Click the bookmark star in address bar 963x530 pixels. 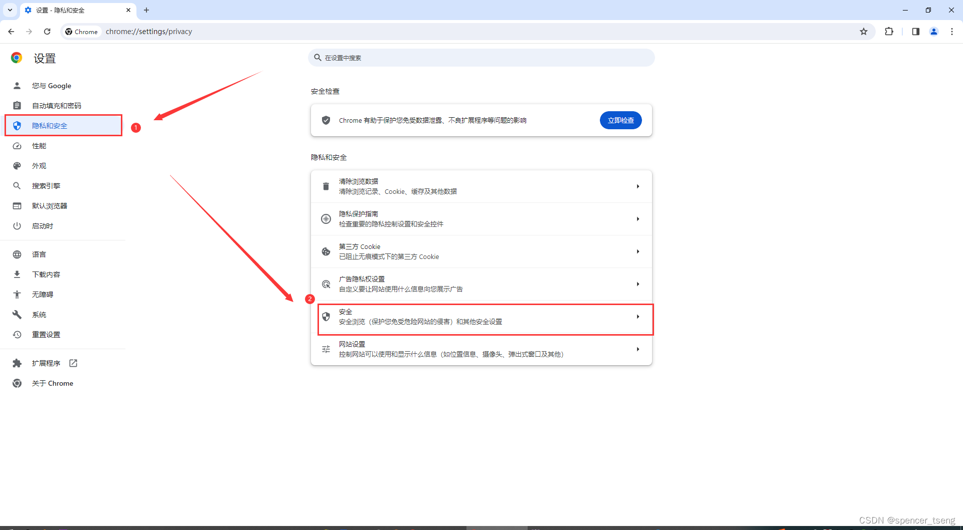[x=864, y=31]
